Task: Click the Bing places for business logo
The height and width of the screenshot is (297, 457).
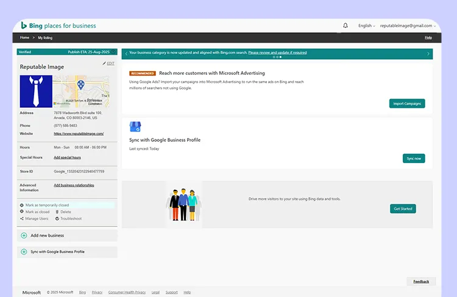Action: click(58, 26)
